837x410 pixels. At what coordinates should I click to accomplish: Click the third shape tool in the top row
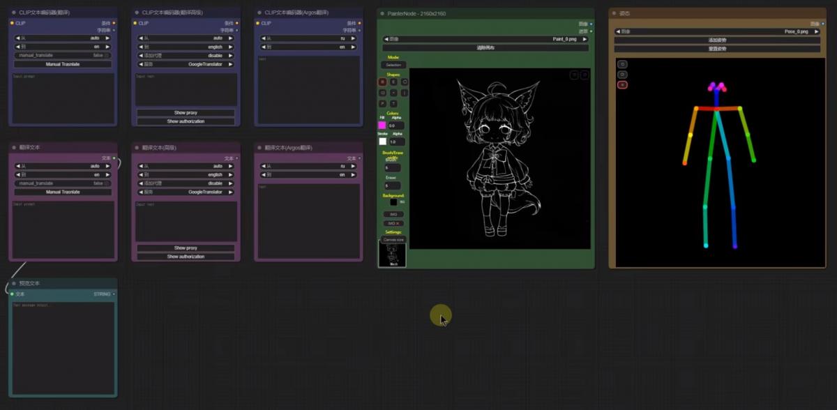click(405, 82)
